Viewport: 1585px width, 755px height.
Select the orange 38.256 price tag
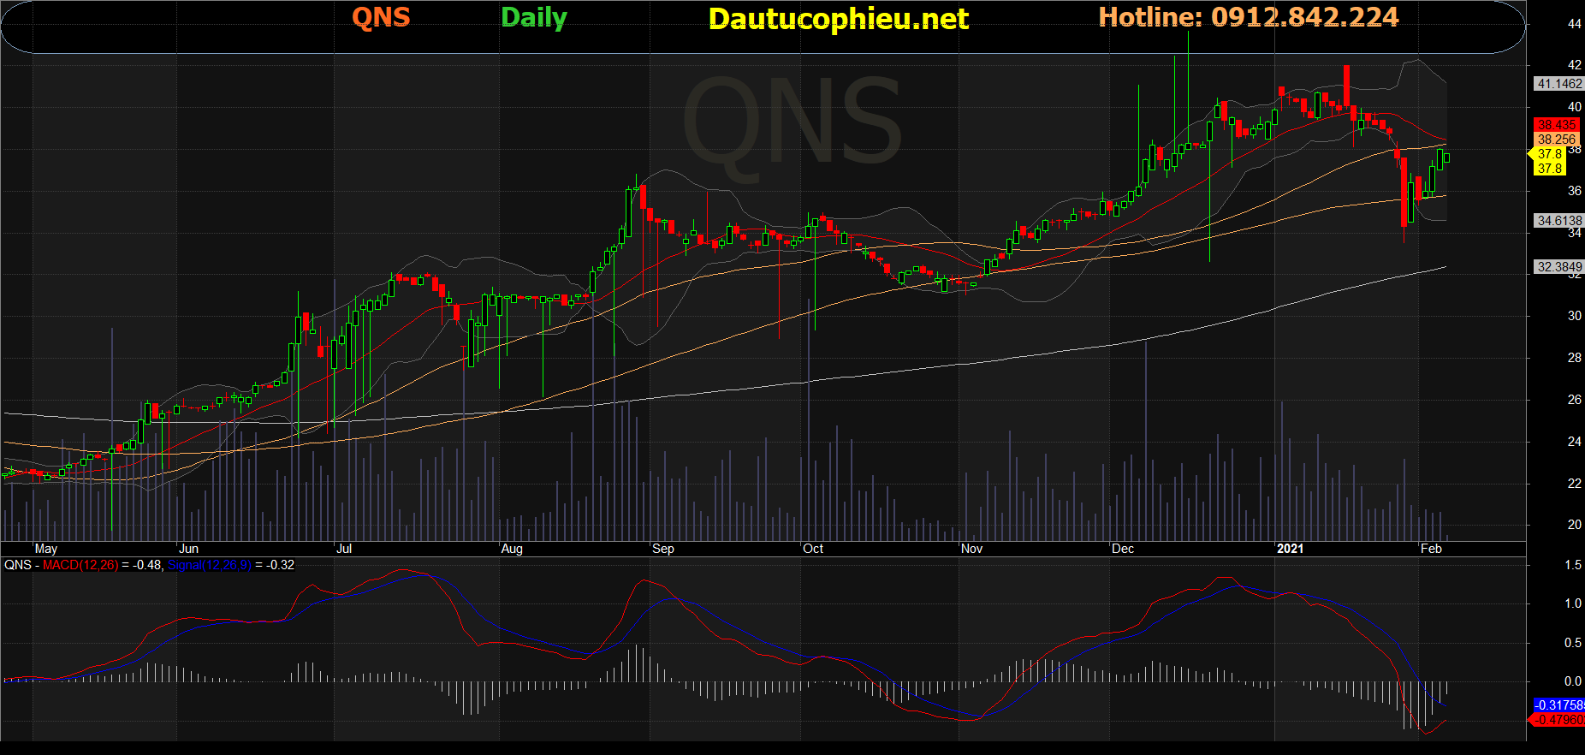coord(1557,140)
